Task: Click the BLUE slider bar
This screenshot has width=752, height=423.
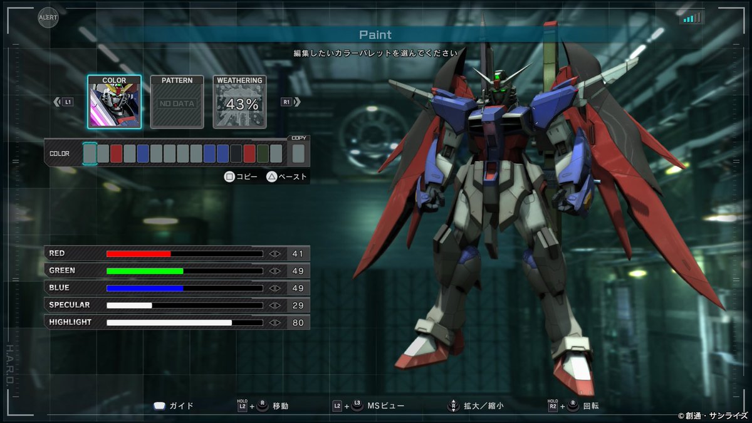Action: [185, 288]
